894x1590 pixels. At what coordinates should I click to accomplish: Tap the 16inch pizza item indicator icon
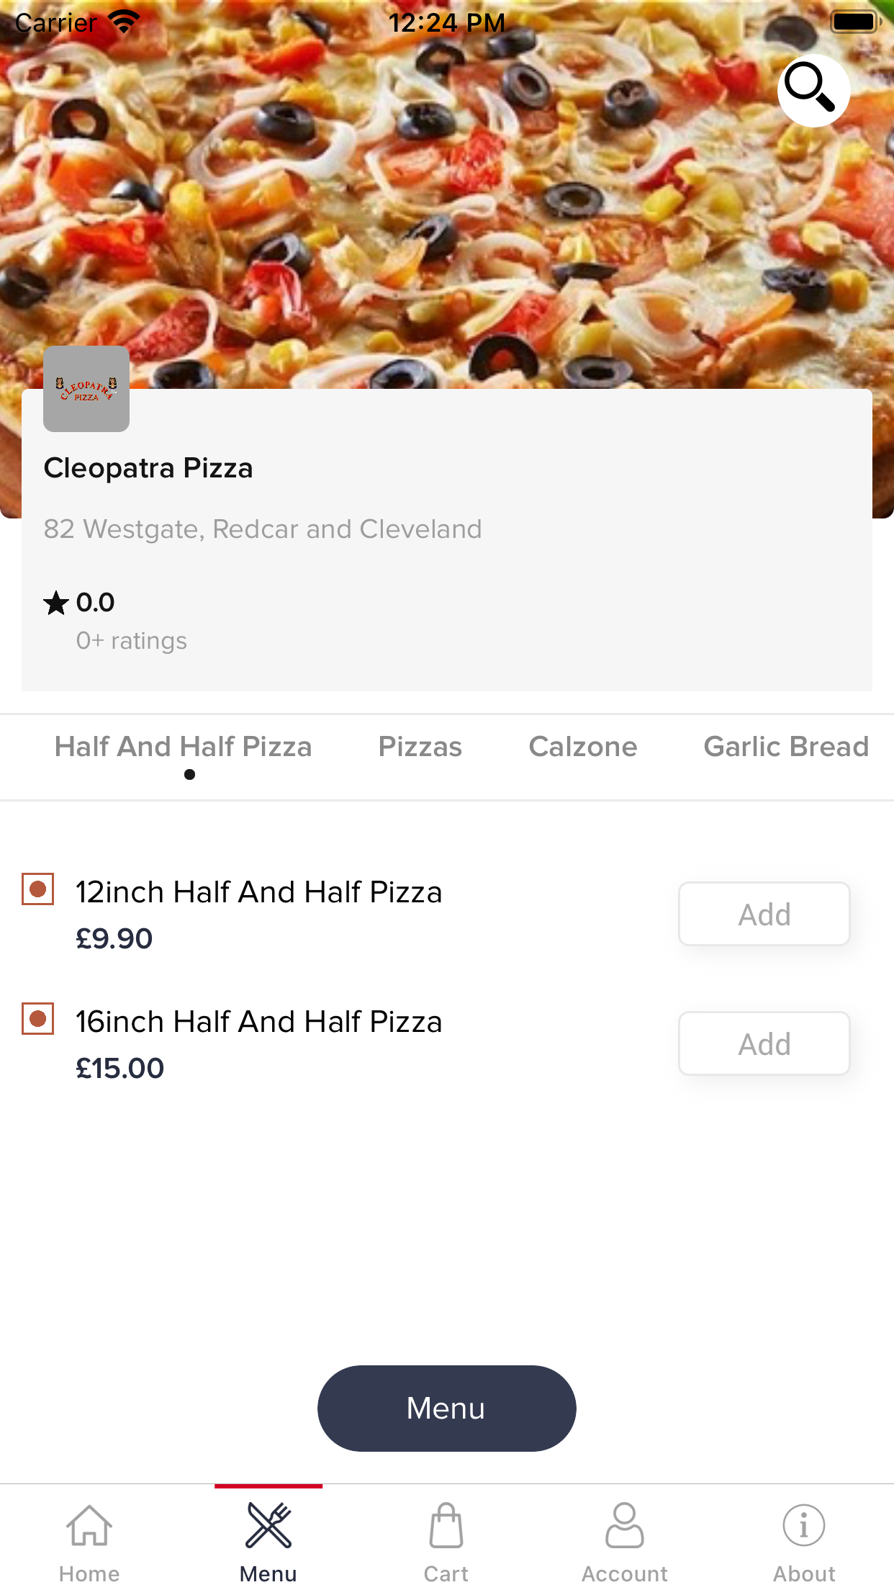pos(38,1019)
